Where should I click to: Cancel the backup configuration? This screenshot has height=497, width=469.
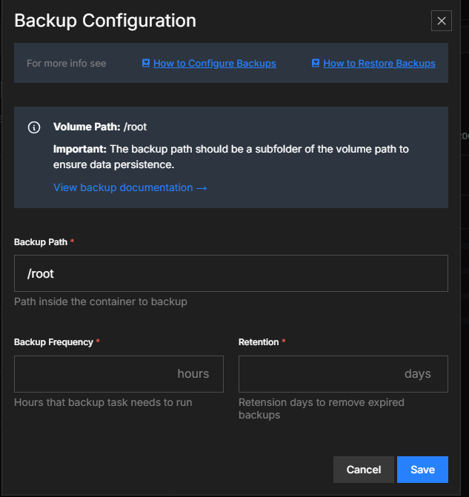(x=363, y=470)
